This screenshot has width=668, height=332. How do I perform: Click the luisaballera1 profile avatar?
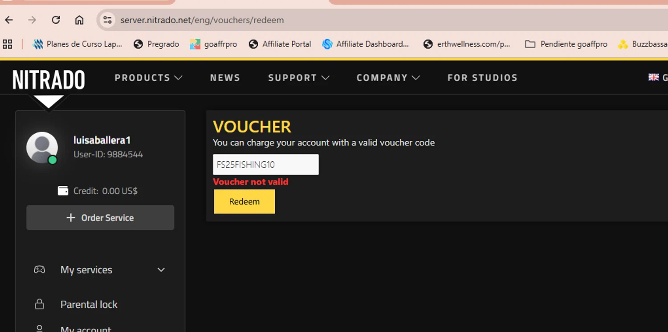coord(42,148)
